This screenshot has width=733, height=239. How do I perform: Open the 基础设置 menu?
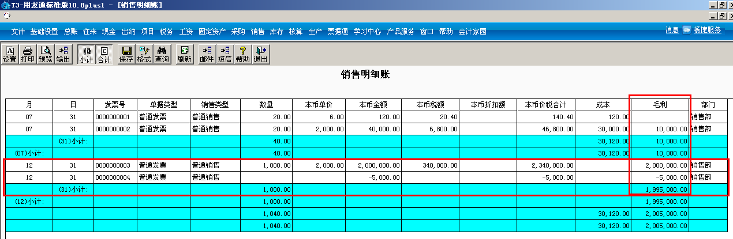point(44,32)
